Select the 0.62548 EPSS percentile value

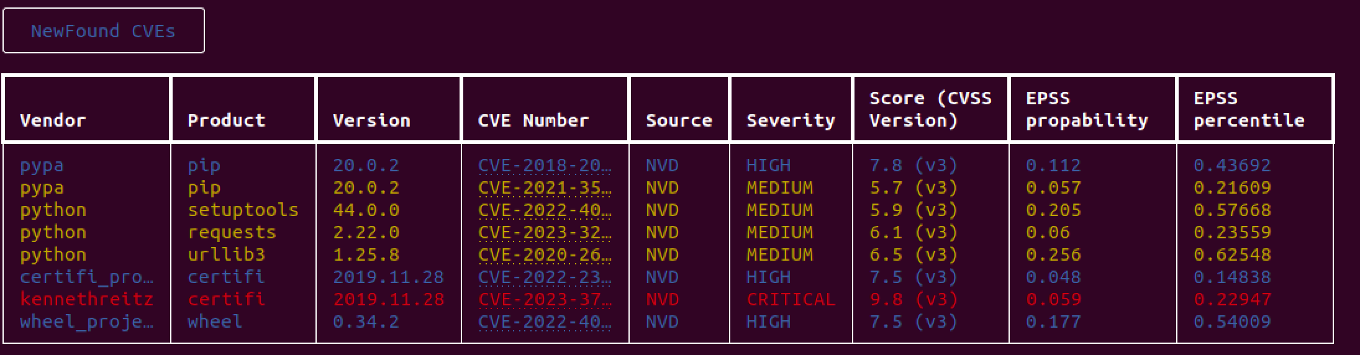[x=1232, y=255]
